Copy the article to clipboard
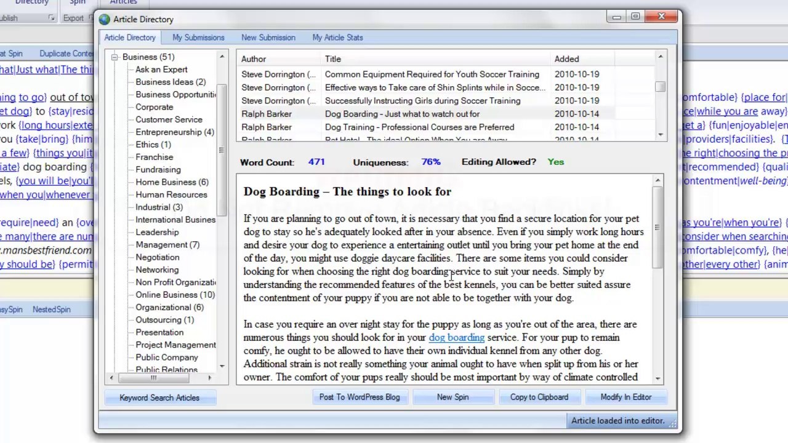 point(539,397)
